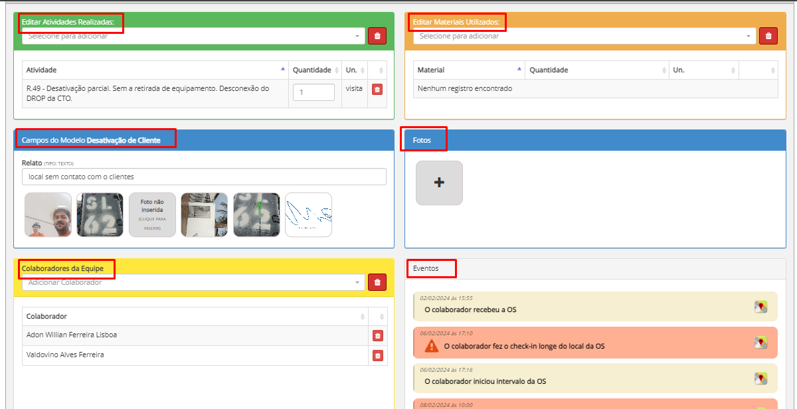The width and height of the screenshot is (797, 409).
Task: Open map for check-in longe event
Action: coord(760,343)
